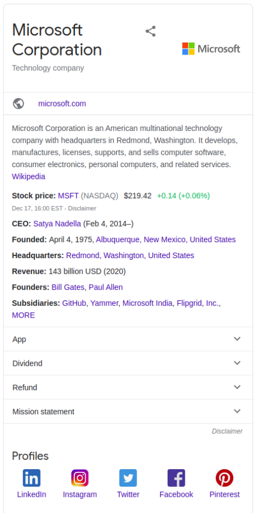
Task: Open the LinkedIn profile icon
Action: tap(32, 477)
